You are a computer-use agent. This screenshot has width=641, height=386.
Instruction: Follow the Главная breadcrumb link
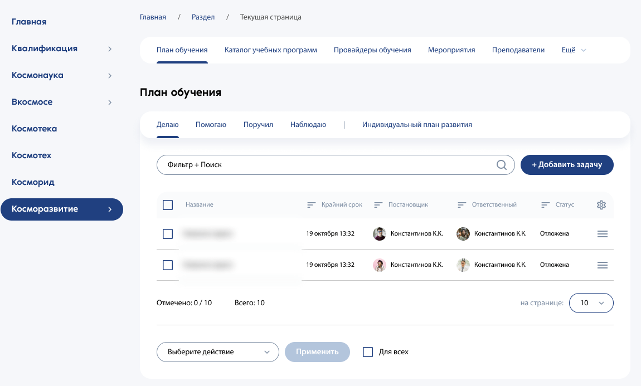tap(153, 17)
